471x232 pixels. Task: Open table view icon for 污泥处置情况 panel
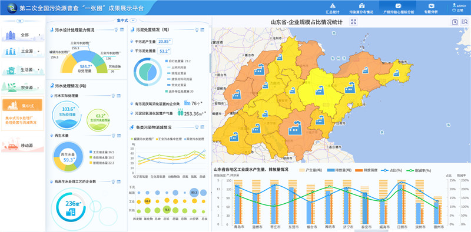tap(203, 30)
